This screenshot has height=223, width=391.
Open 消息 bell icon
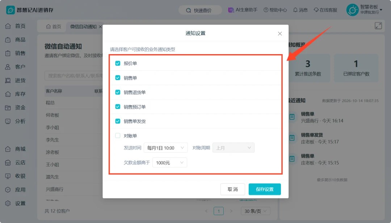(x=295, y=10)
